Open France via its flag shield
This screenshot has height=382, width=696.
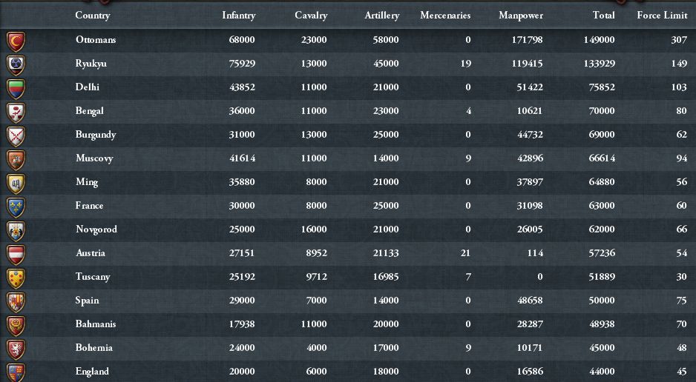point(16,207)
